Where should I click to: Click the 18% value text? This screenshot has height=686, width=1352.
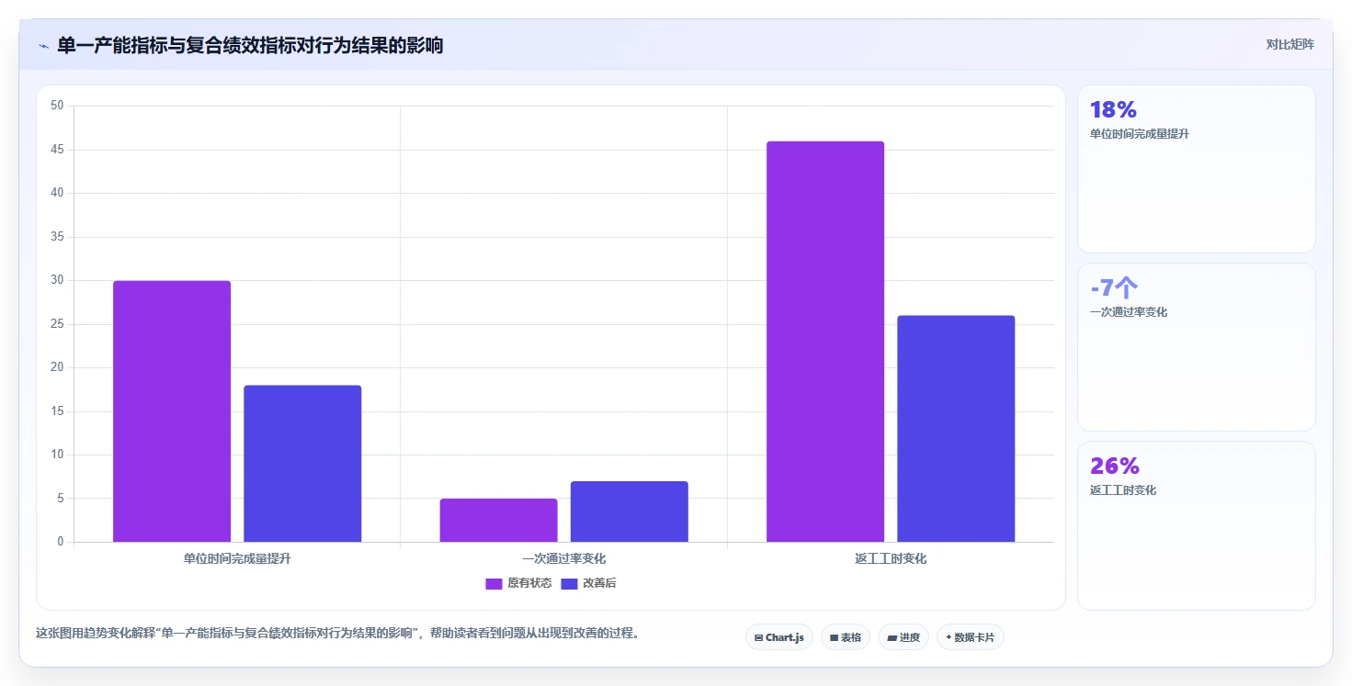pos(1113,110)
